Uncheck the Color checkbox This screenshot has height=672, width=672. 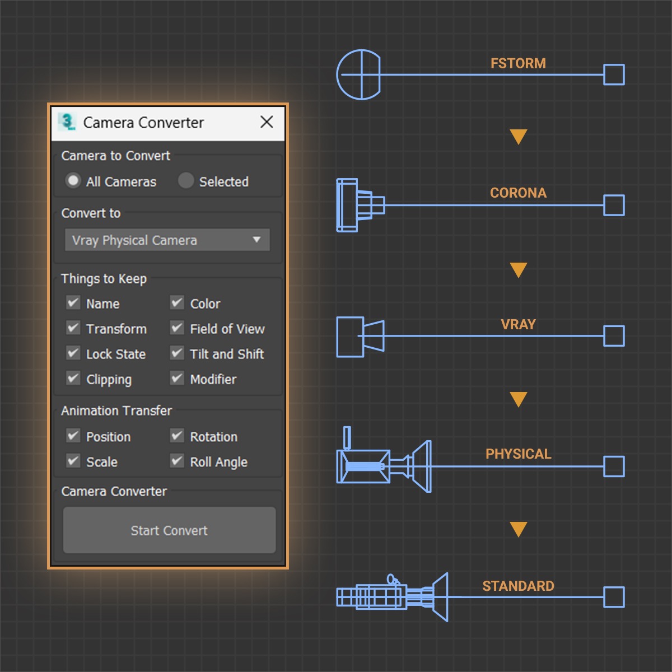(x=177, y=303)
